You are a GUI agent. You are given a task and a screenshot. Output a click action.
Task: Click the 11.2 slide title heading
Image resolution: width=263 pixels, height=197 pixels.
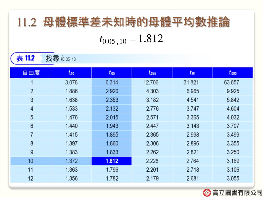click(x=123, y=22)
